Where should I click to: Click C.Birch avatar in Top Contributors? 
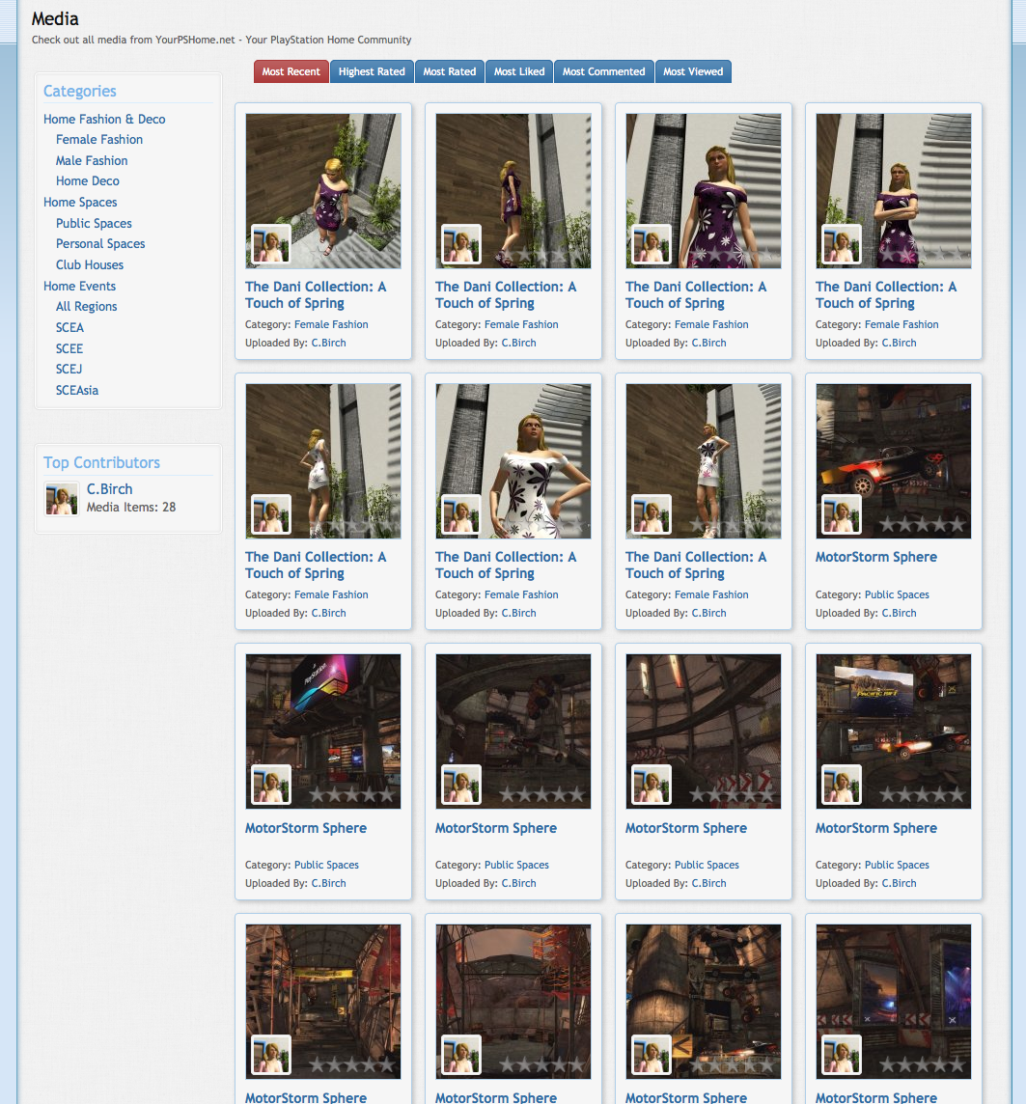62,499
